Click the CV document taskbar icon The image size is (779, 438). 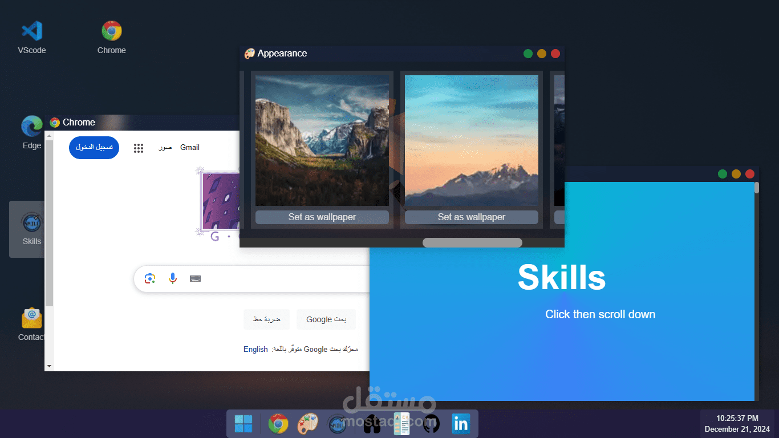pyautogui.click(x=401, y=423)
